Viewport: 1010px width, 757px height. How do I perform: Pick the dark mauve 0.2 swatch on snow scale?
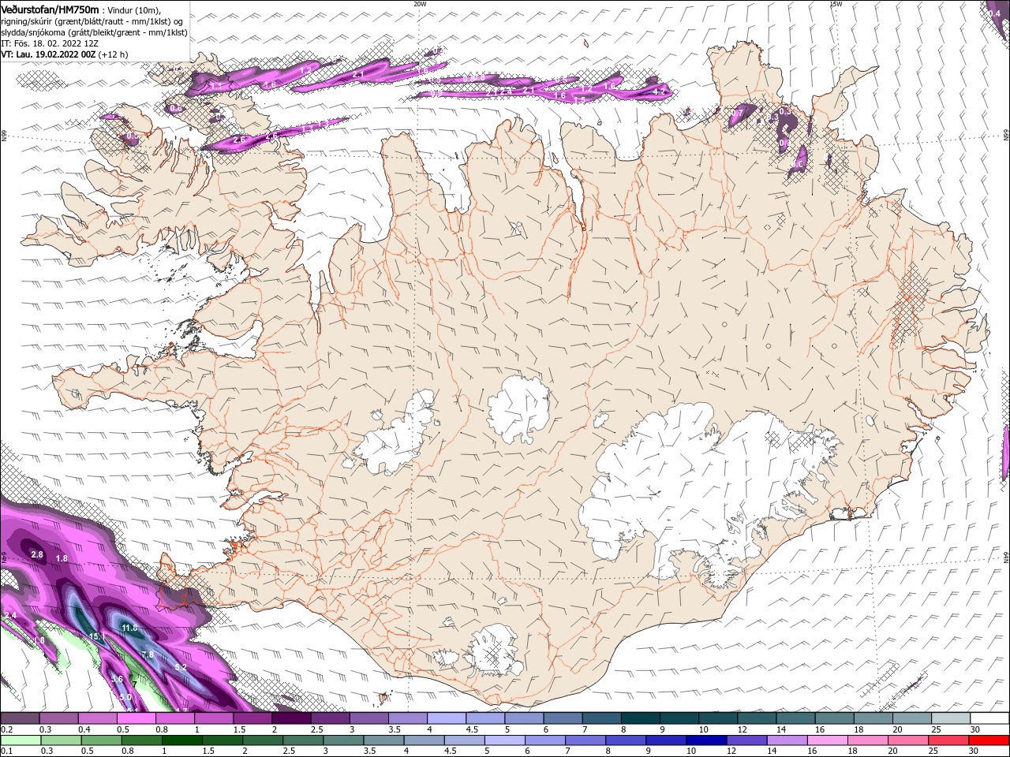tap(20, 718)
